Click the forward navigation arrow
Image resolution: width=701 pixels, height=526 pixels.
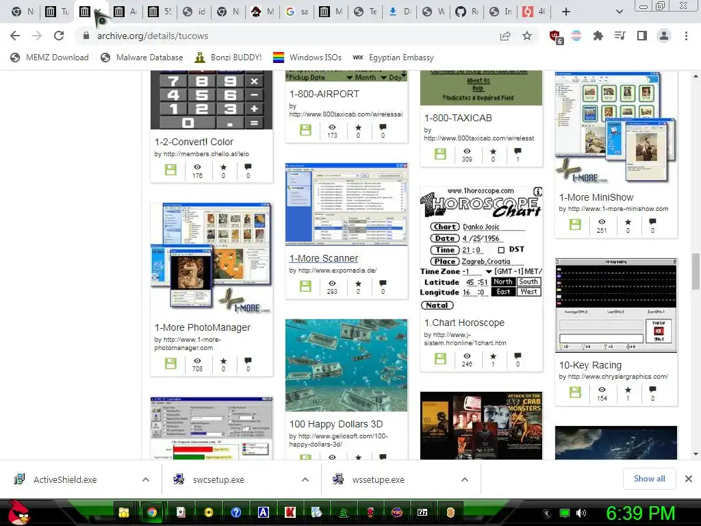[x=37, y=36]
